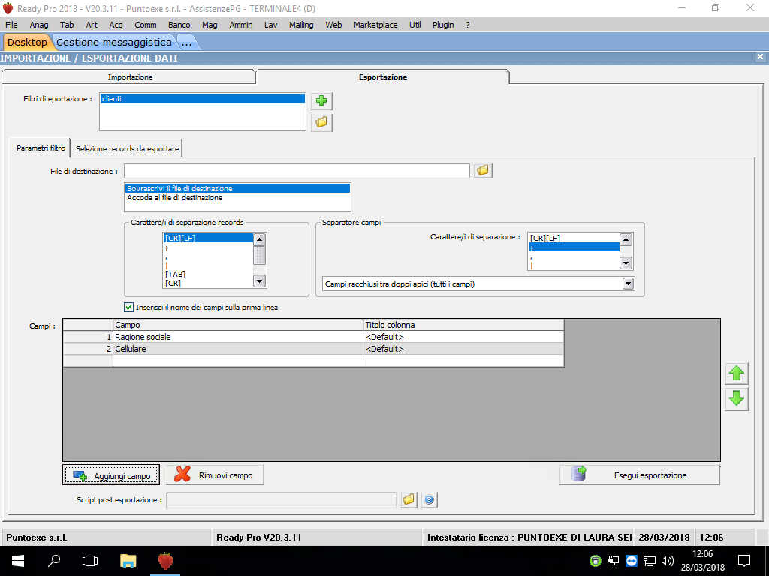The height and width of the screenshot is (576, 769).
Task: Open TeamViewer tray icon
Action: click(631, 561)
